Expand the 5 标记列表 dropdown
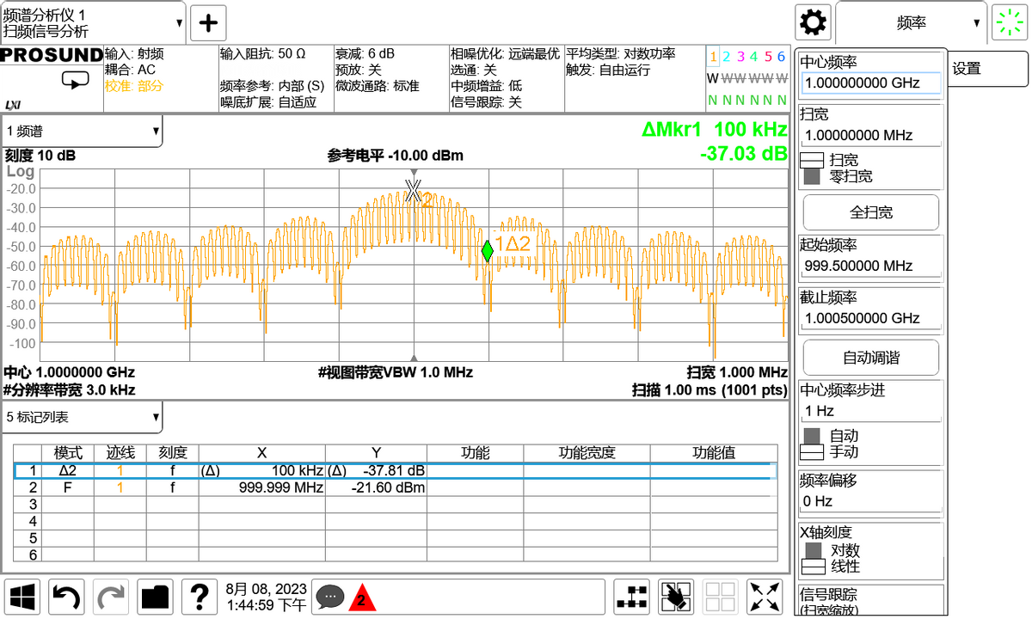This screenshot has height=619, width=1032. coord(83,418)
